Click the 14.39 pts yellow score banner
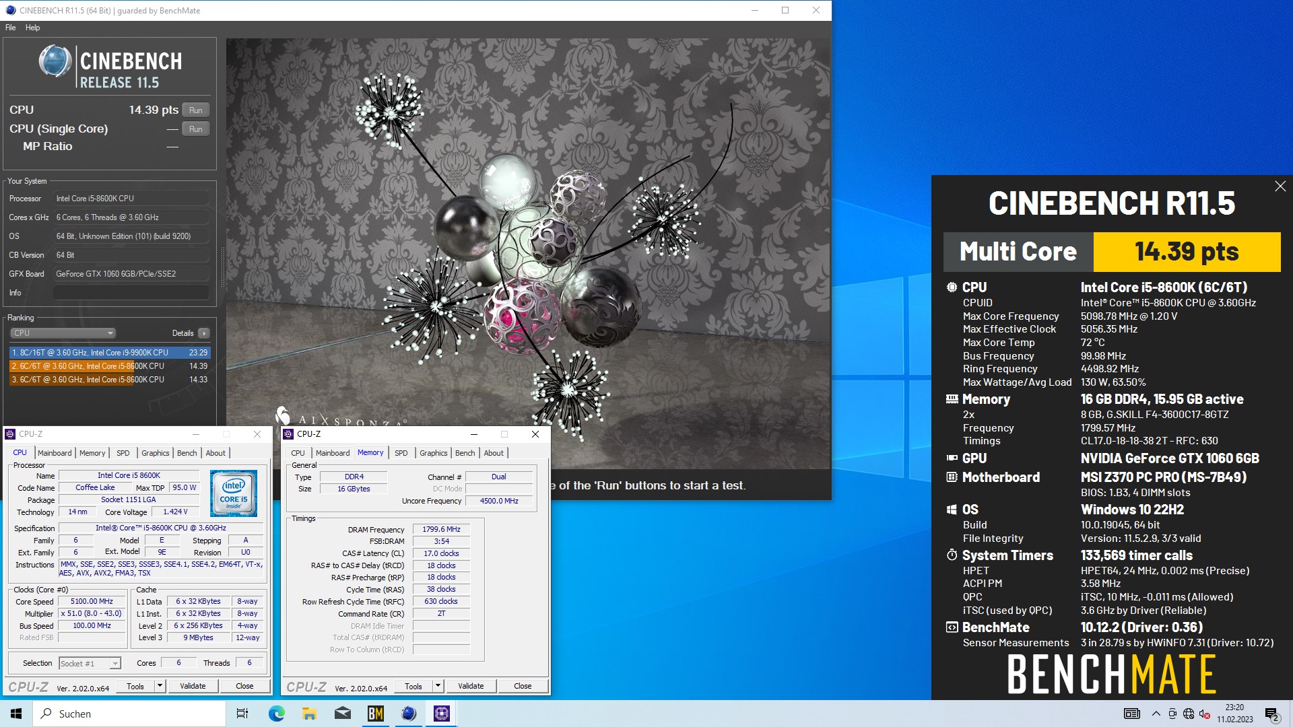1293x727 pixels. 1187,252
